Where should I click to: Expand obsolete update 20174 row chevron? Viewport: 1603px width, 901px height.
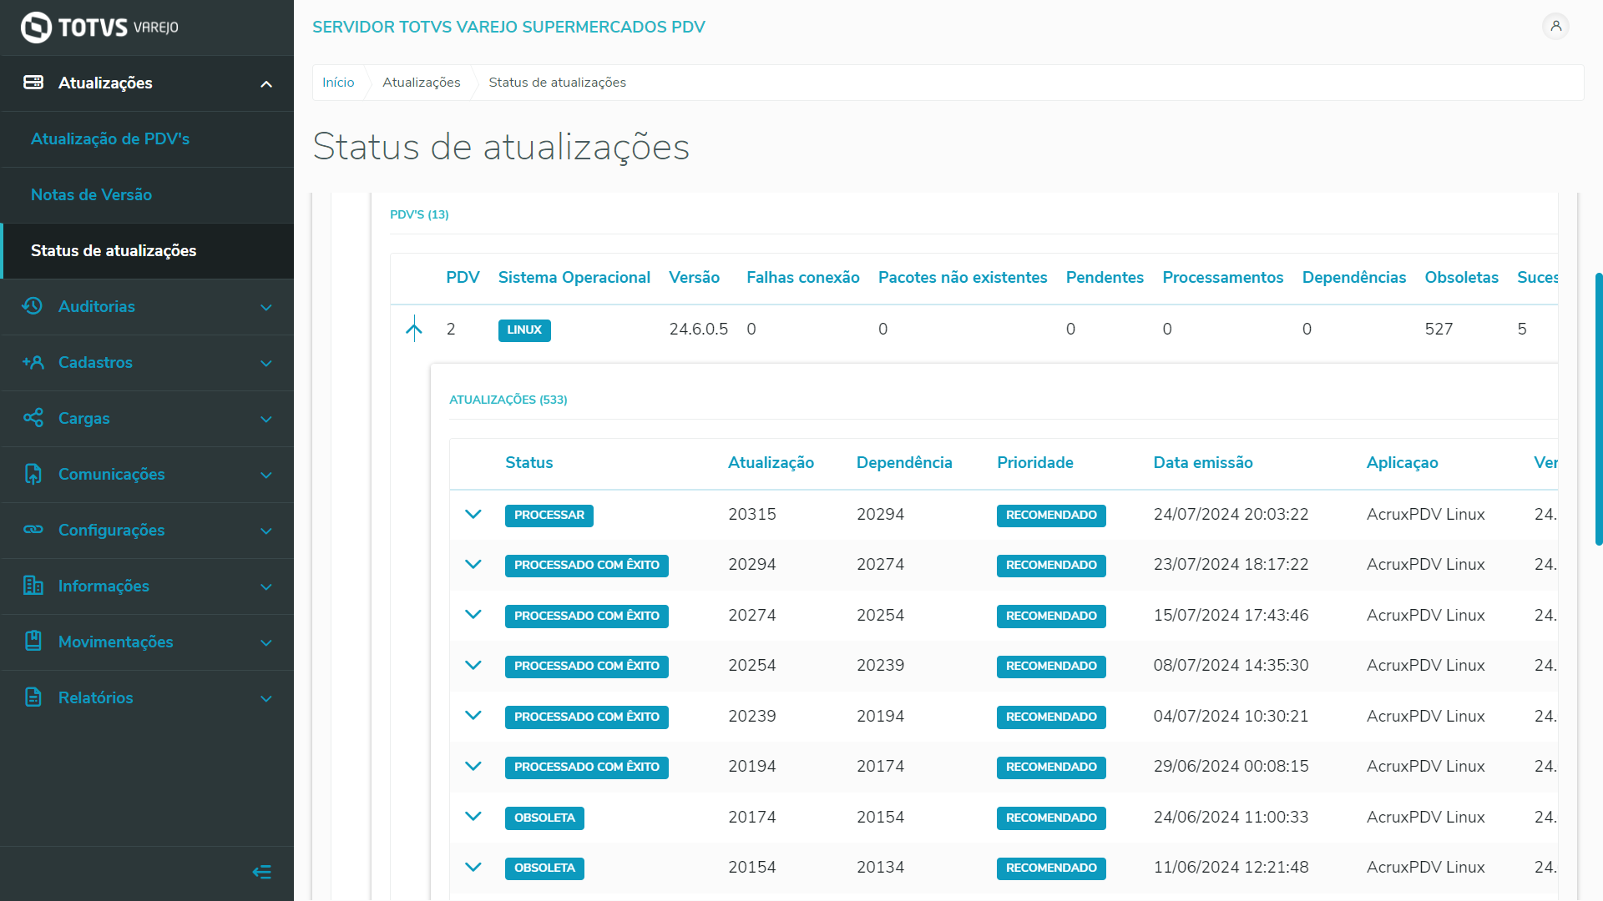473,817
